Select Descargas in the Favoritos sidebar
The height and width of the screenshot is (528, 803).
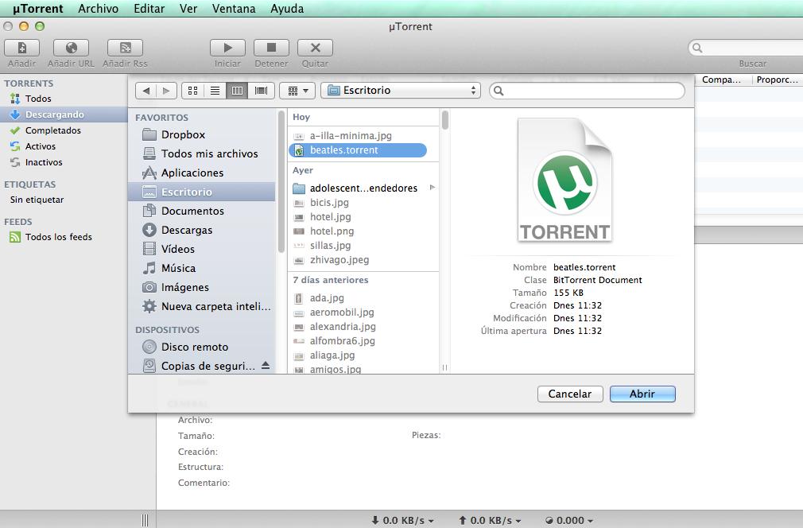[187, 230]
